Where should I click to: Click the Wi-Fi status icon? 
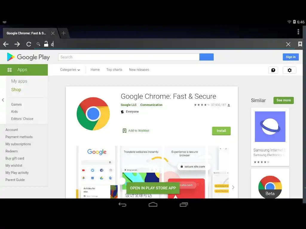(x=289, y=22)
